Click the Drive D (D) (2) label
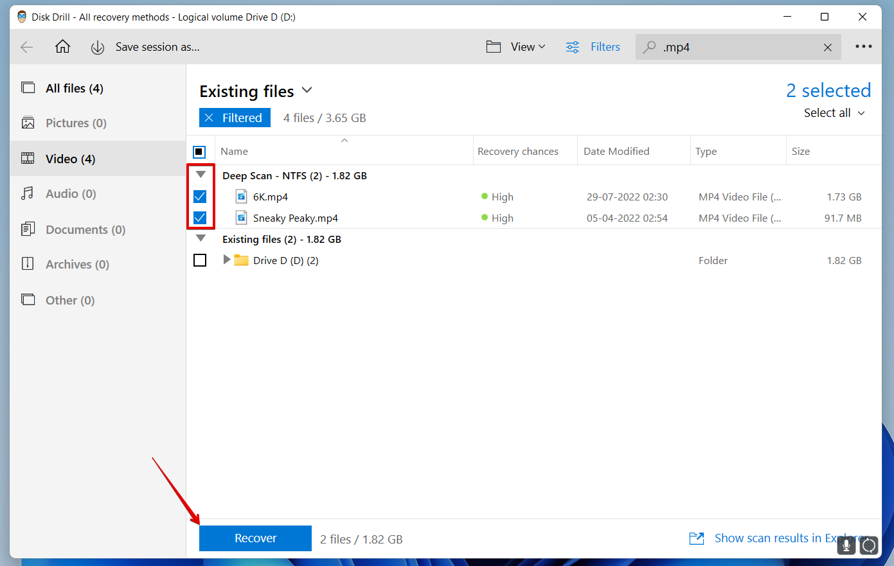The height and width of the screenshot is (566, 894). 286,260
